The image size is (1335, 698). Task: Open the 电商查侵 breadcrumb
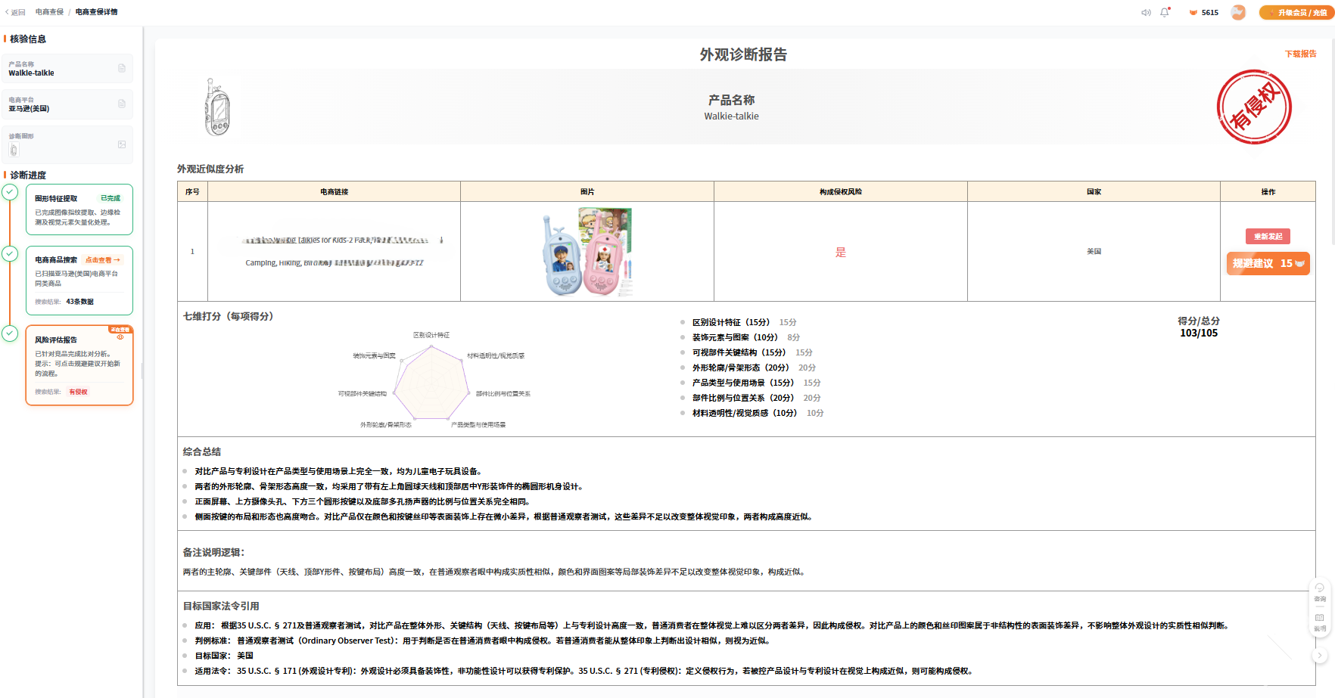coord(50,12)
